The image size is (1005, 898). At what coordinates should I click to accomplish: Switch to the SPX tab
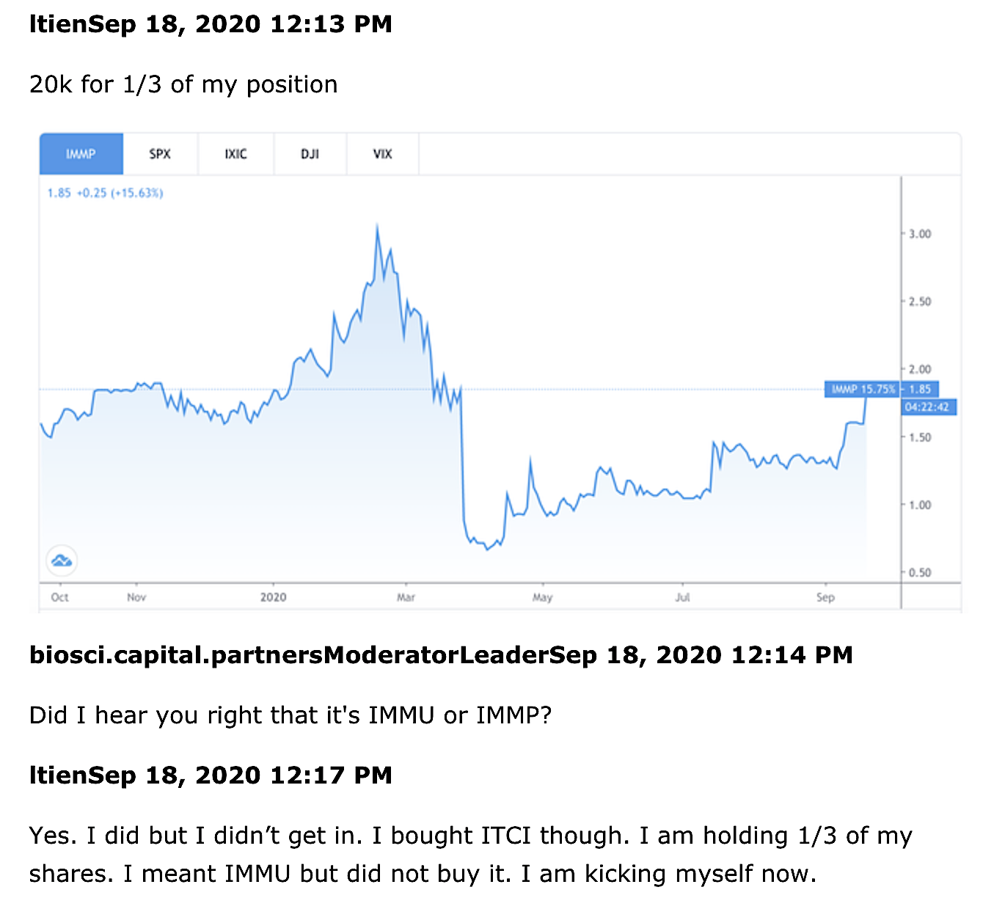[x=160, y=154]
